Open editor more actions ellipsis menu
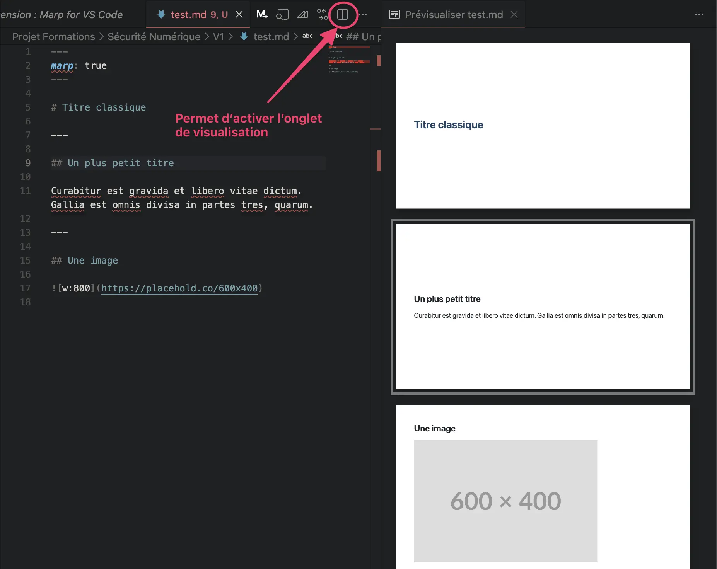The image size is (717, 569). point(363,14)
